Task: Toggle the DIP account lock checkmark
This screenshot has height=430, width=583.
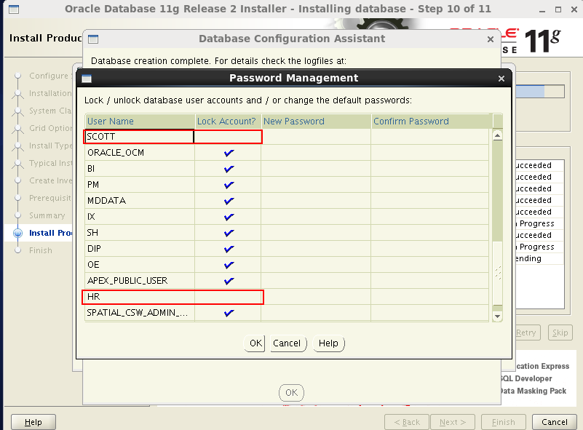Action: (x=229, y=249)
